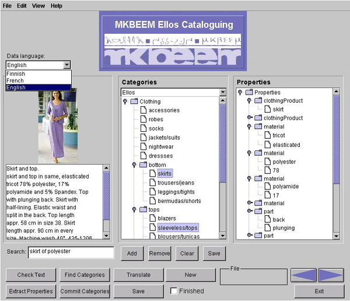Open the Data language dropdown arrow
Image resolution: width=350 pixels, height=301 pixels.
pyautogui.click(x=66, y=65)
